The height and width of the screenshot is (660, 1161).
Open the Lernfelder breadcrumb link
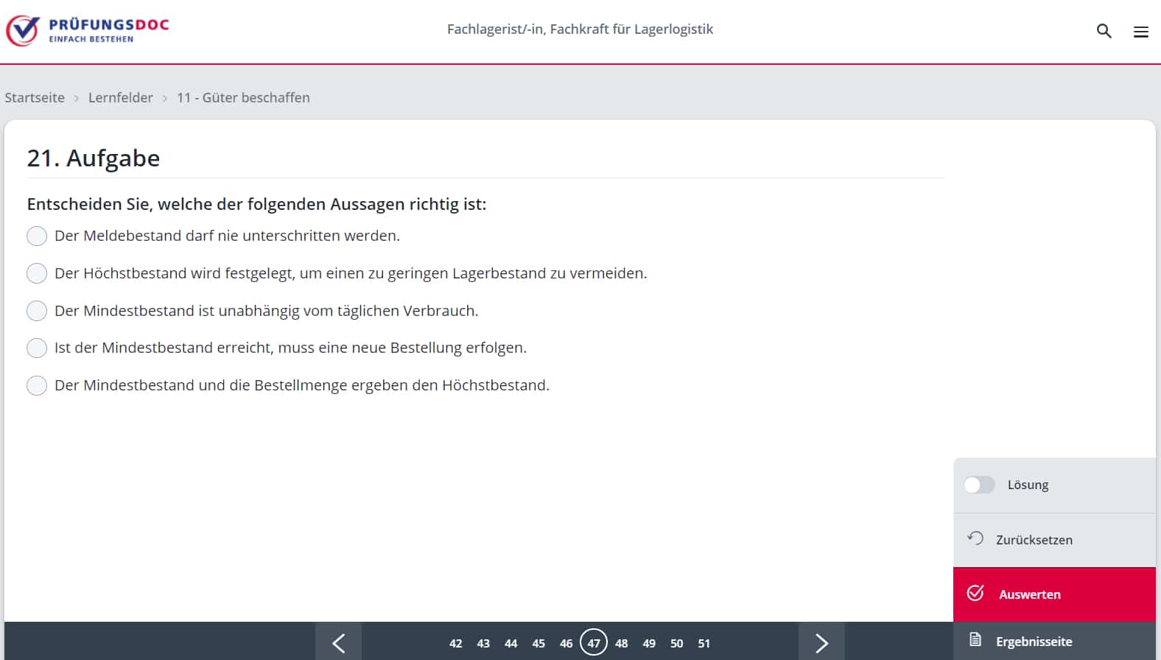point(121,97)
